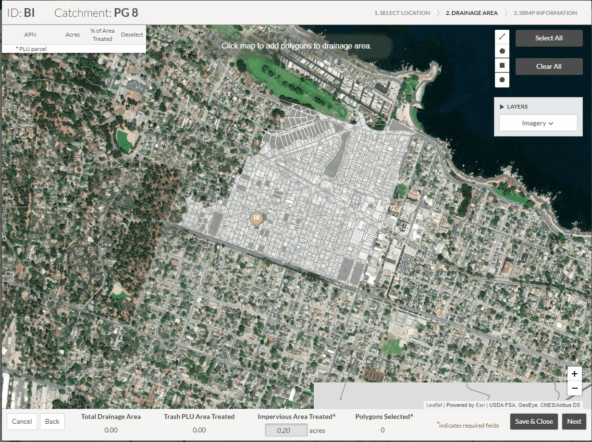This screenshot has height=442, width=592.
Task: Click the % of Area Treated header
Action: 102,35
